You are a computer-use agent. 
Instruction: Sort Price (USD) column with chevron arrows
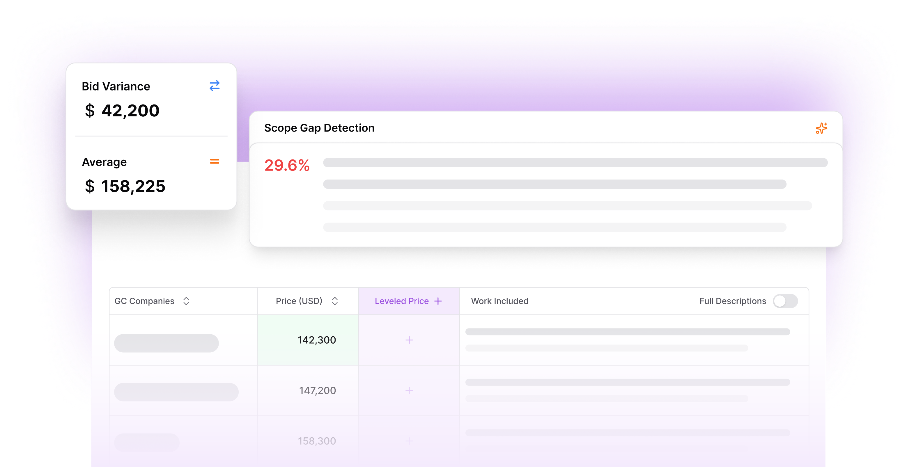(x=334, y=301)
